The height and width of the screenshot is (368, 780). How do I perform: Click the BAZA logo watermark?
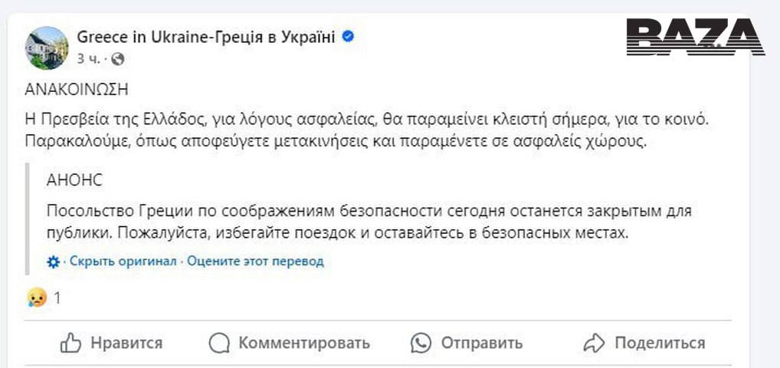click(695, 36)
